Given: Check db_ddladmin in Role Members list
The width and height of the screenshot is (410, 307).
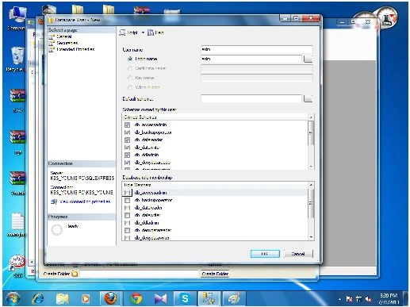Looking at the screenshot, I should coord(127,223).
